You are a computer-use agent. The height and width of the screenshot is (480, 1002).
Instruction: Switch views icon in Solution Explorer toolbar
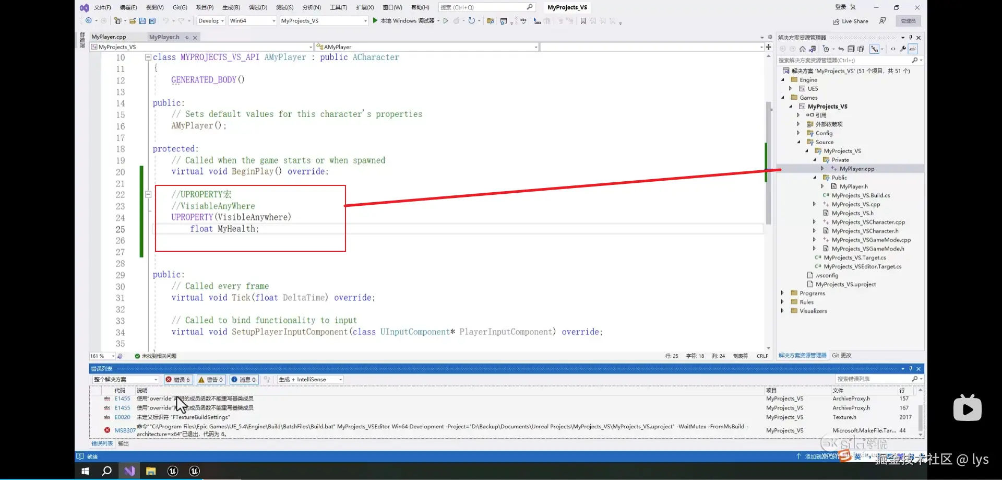pos(813,49)
